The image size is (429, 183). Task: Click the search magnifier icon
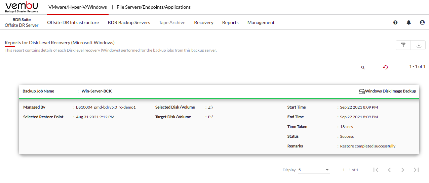363,67
